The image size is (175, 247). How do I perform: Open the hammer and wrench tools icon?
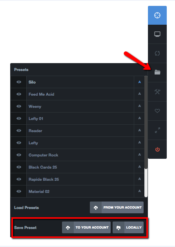pyautogui.click(x=157, y=92)
